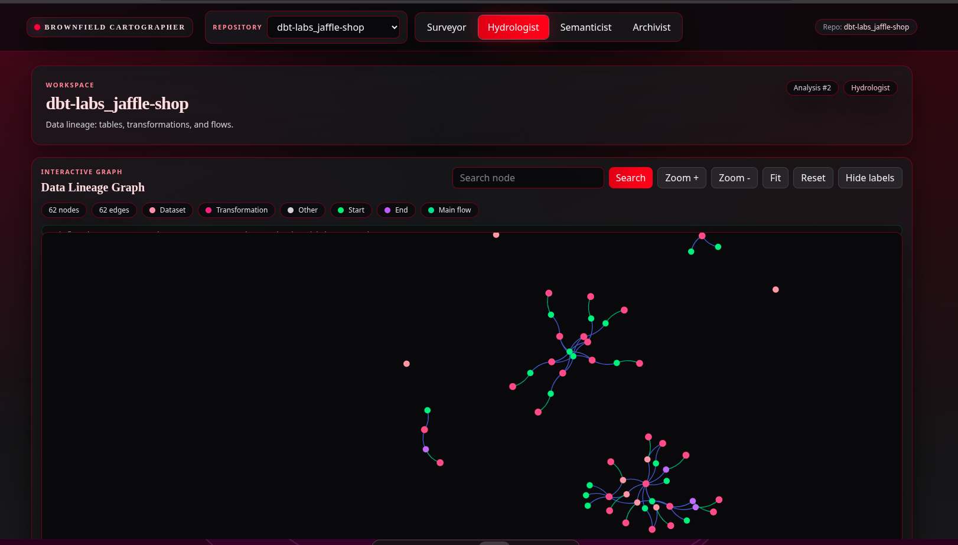Zoom in with the Zoom + button
The height and width of the screenshot is (545, 958).
(x=682, y=178)
